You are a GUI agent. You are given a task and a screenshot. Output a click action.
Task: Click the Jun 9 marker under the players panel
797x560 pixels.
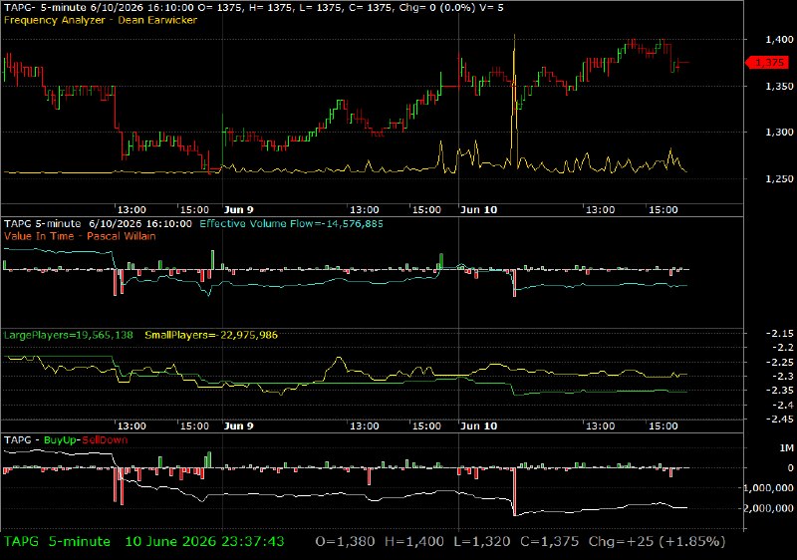click(x=238, y=425)
